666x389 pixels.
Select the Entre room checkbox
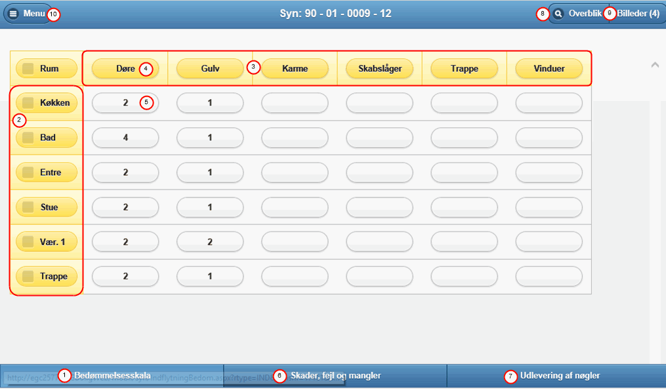tap(28, 173)
